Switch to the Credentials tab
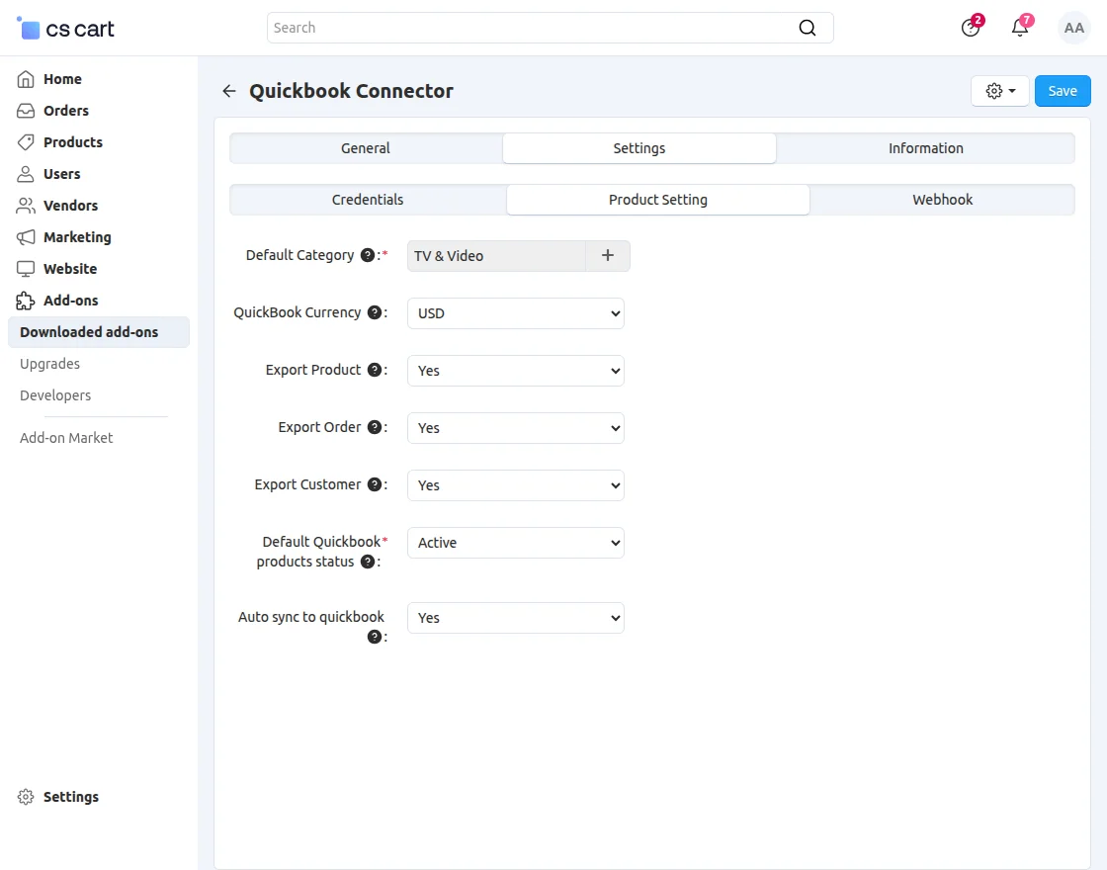 coord(368,200)
